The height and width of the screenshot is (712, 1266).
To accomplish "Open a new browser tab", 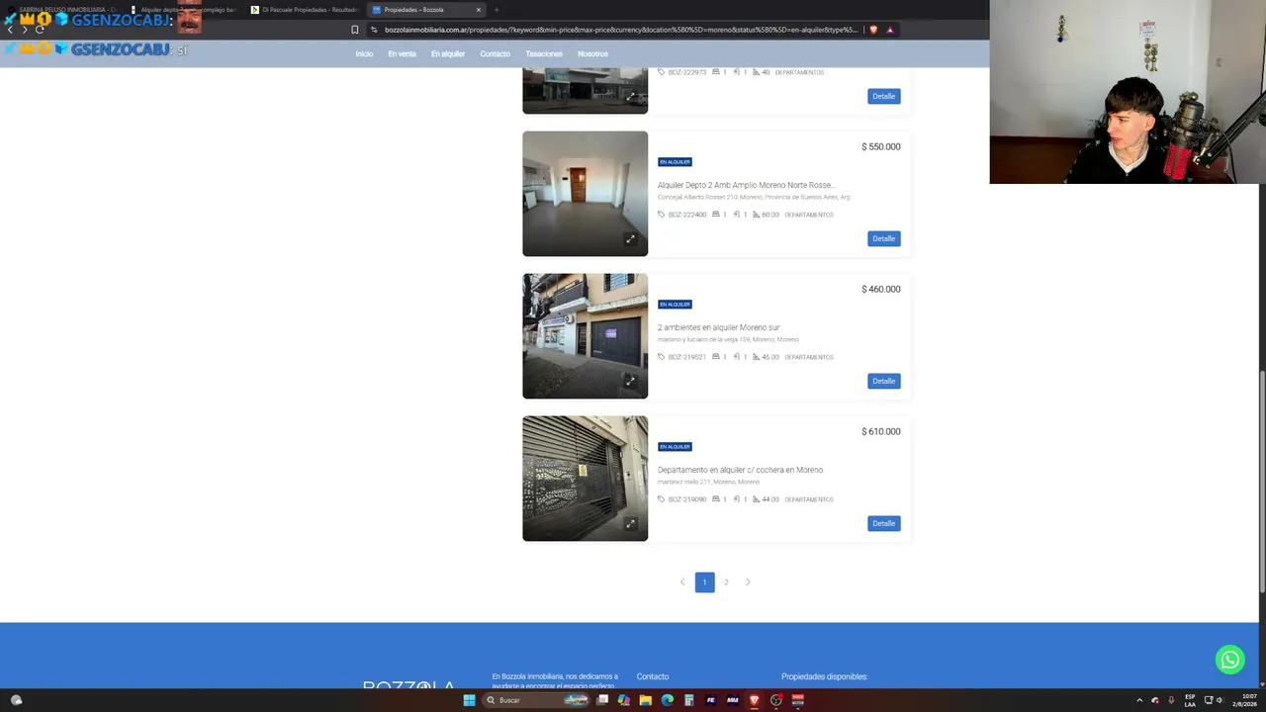I will (x=497, y=10).
